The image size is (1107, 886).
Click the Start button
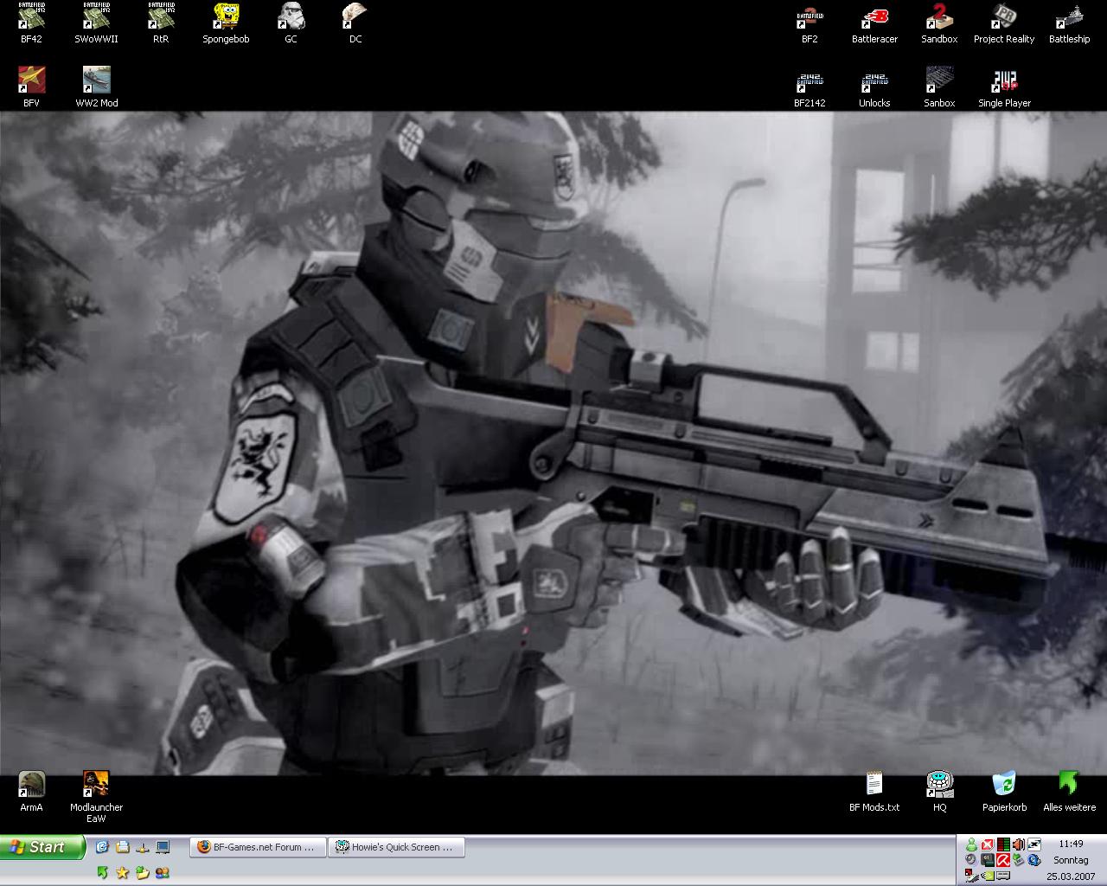click(x=42, y=847)
